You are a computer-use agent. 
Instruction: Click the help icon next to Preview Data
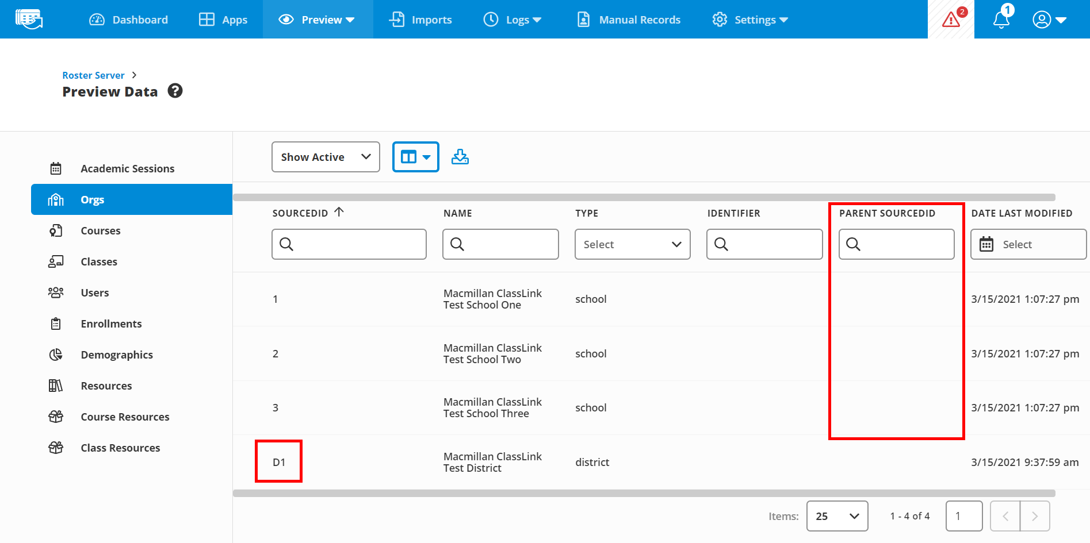tap(175, 91)
